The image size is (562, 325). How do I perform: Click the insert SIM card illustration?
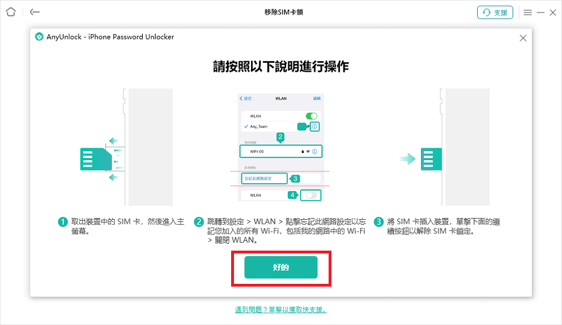[444, 147]
